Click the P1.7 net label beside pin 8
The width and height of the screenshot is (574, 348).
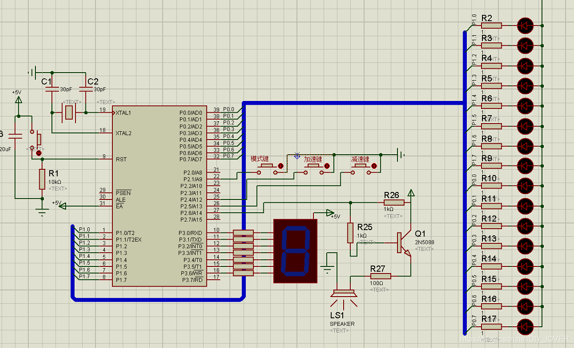[x=84, y=276]
